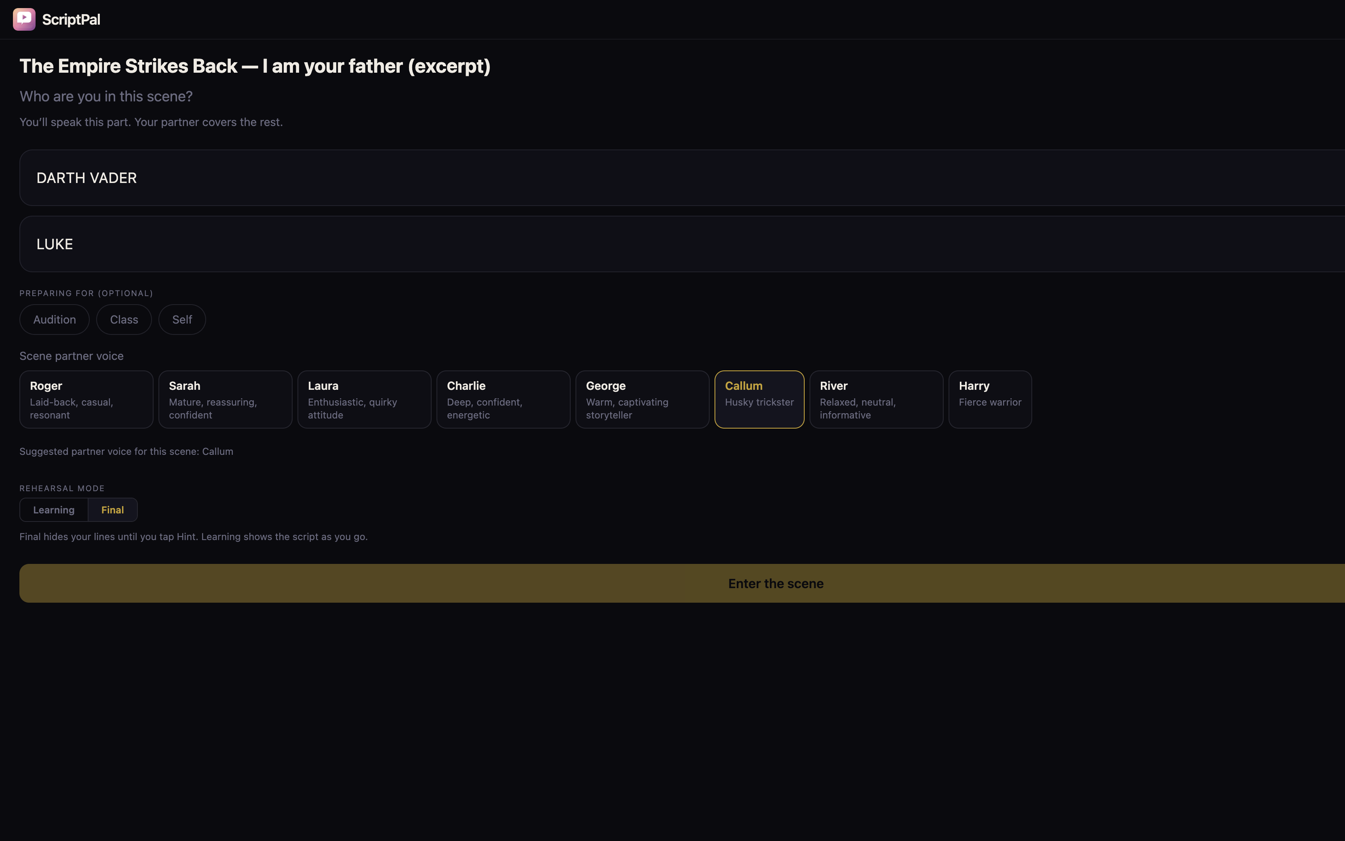Click the 'PREPARING FOR (OPTIONAL)' label
Viewport: 1345px width, 841px height.
[x=86, y=293]
